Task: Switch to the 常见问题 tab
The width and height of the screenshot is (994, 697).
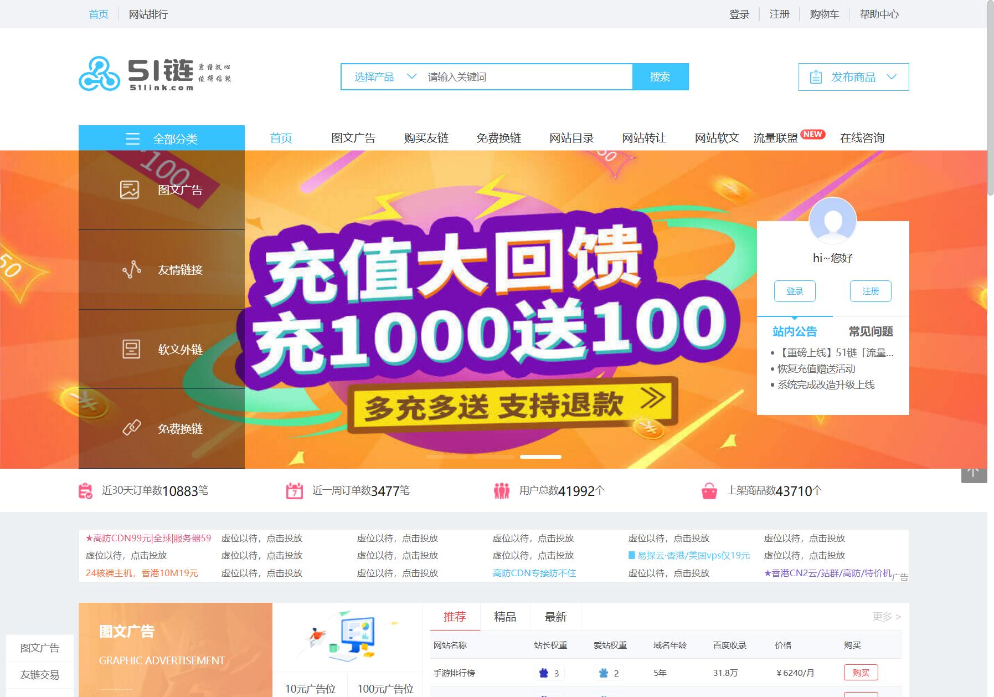Action: (871, 331)
